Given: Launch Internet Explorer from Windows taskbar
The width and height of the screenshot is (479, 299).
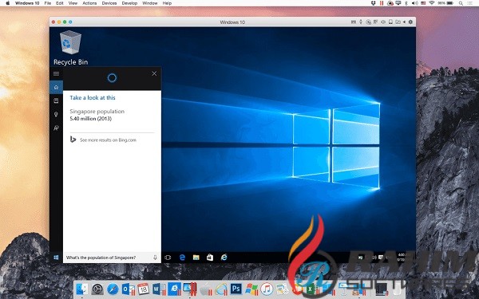Looking at the screenshot, I should 224,258.
